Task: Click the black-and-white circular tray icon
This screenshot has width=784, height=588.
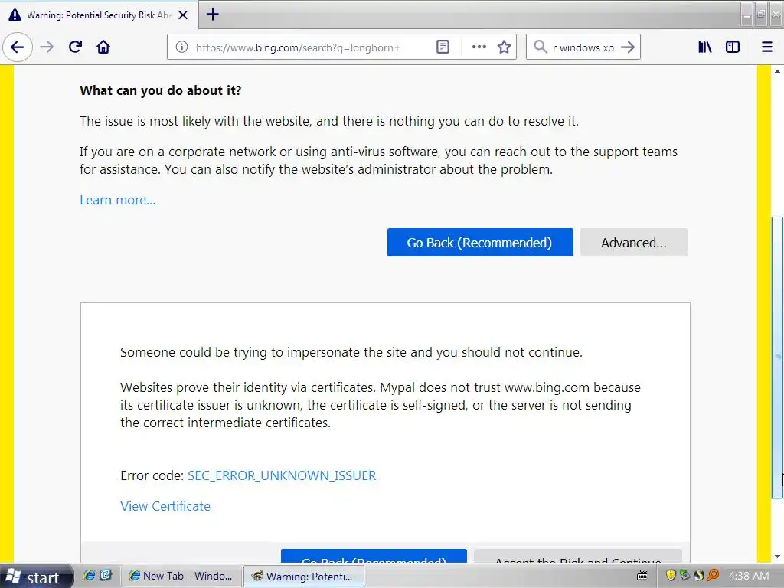Action: coord(698,576)
